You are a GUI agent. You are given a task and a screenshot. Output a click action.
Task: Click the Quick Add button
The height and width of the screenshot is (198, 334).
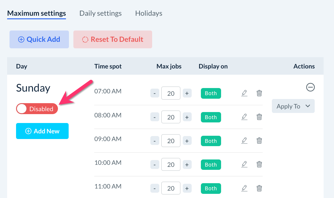[x=39, y=39]
